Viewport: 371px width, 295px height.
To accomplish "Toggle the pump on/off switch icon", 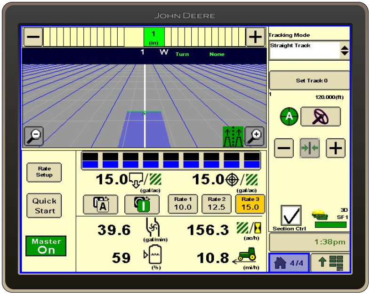I will click(x=142, y=205).
